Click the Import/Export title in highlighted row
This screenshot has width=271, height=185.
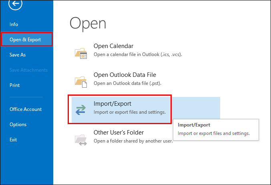point(112,104)
